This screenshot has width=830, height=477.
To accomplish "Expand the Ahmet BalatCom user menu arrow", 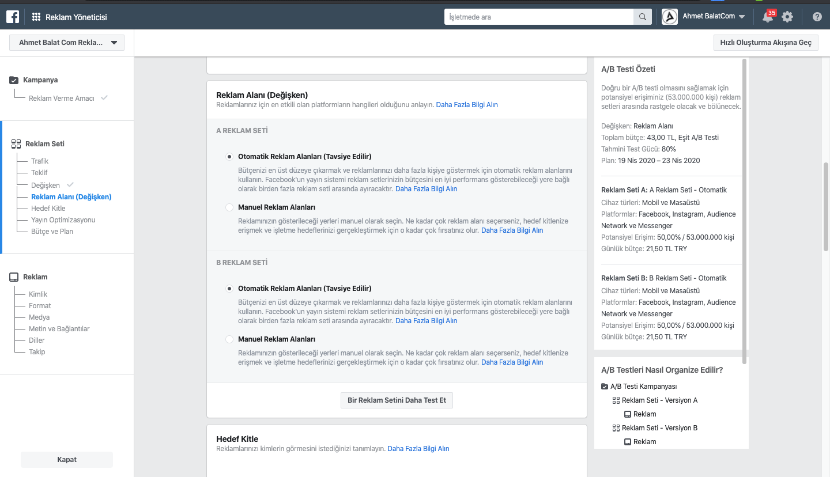I will (742, 17).
